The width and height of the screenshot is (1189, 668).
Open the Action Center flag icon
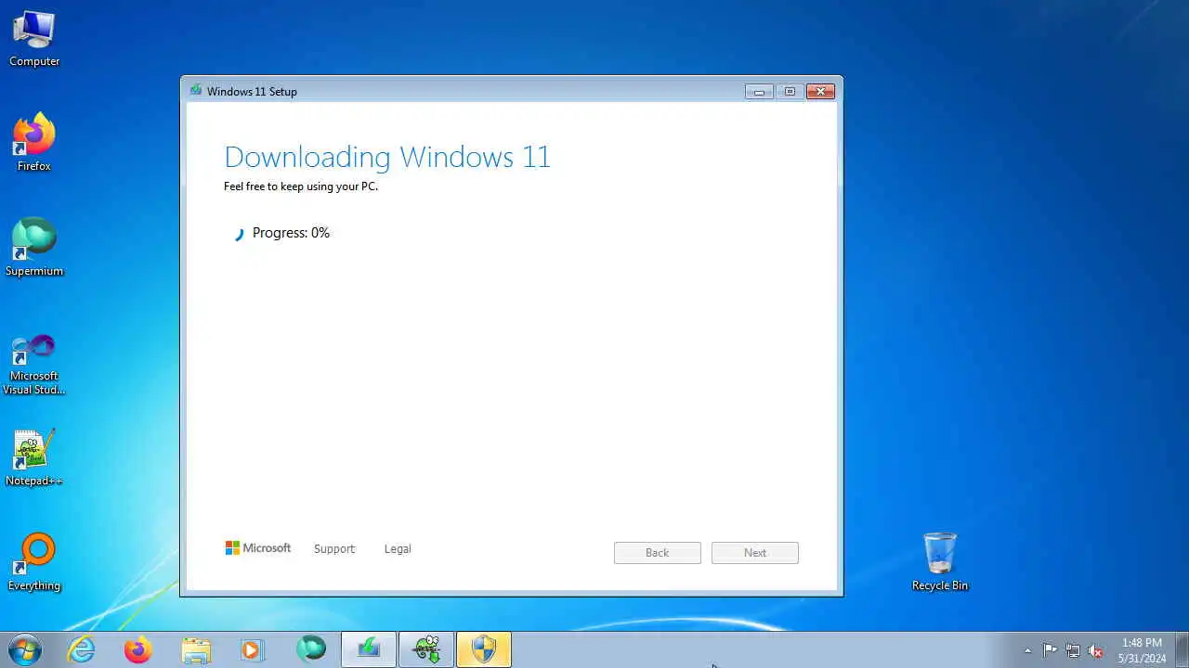coord(1050,650)
